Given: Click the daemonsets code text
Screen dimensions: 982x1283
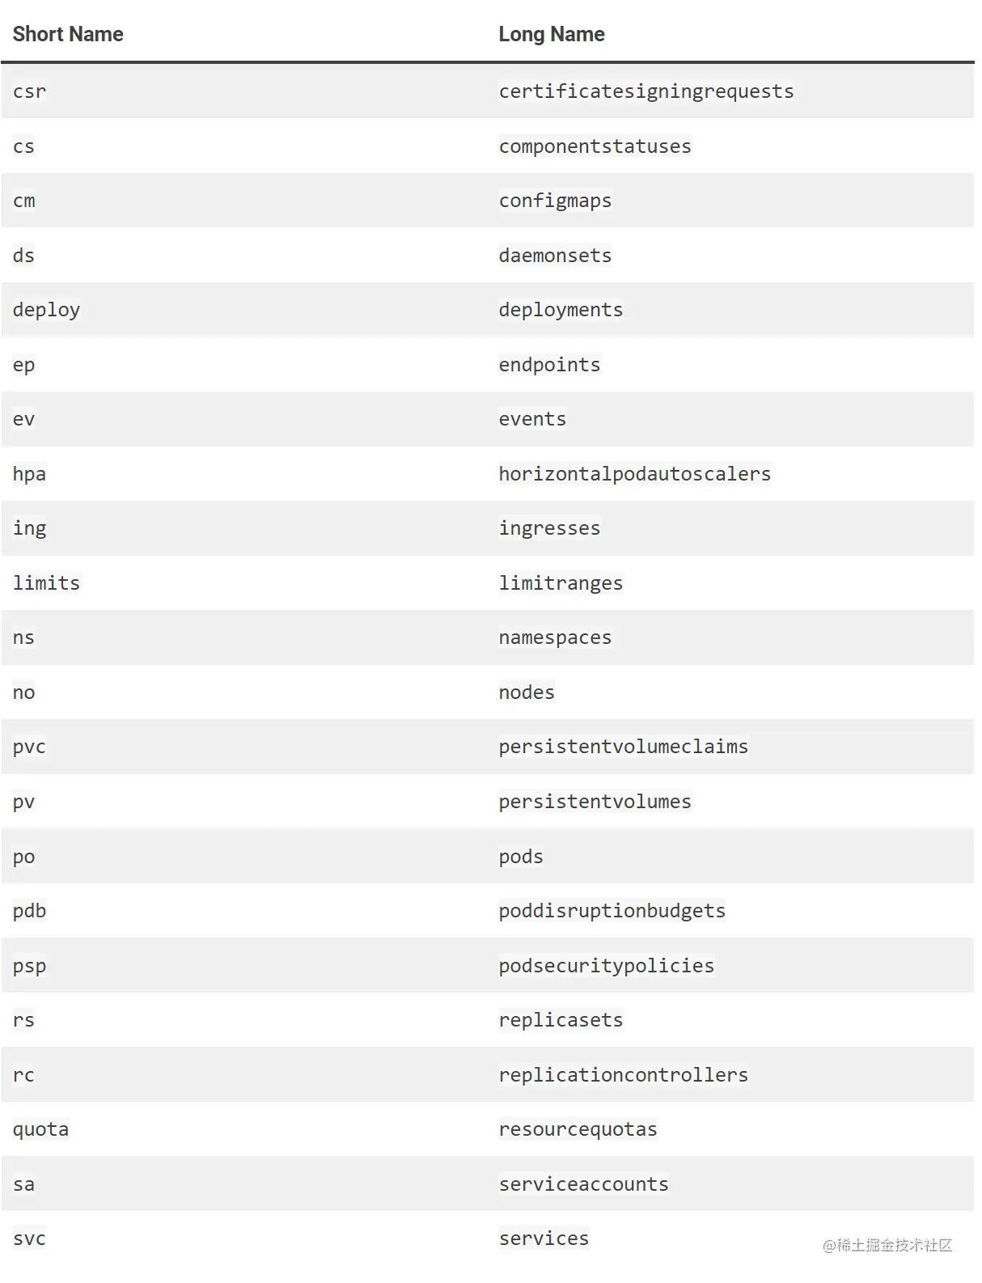Looking at the screenshot, I should (x=555, y=256).
